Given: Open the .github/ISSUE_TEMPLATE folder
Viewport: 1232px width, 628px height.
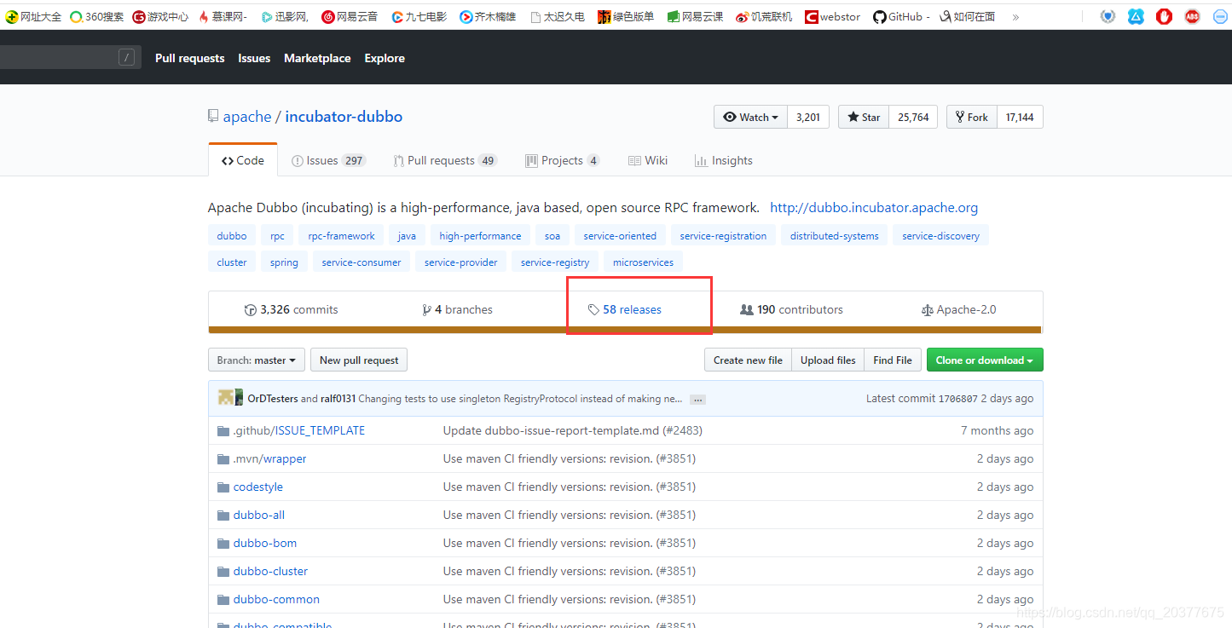Looking at the screenshot, I should (299, 430).
